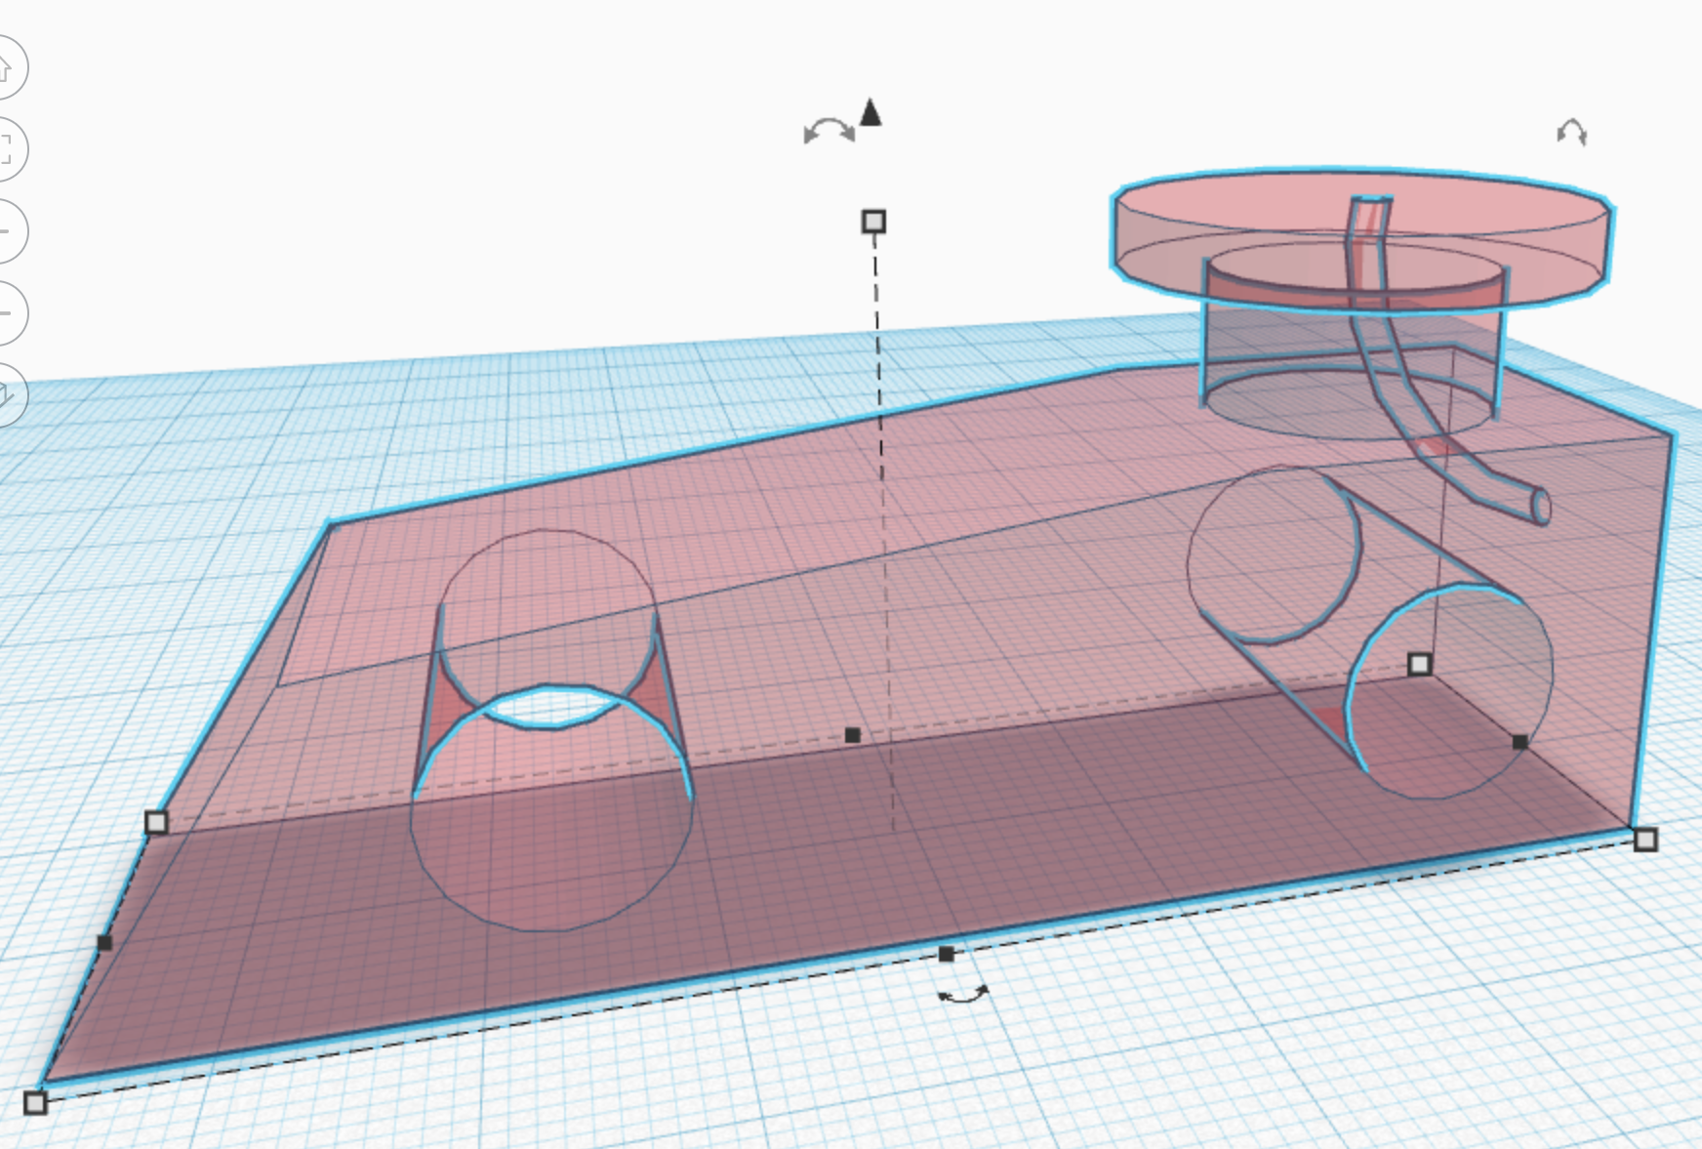Click the black cone lift handle

tap(871, 112)
